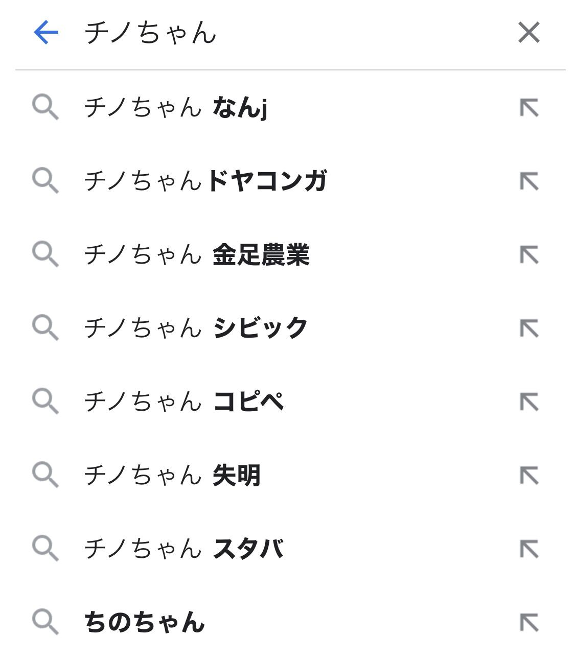The width and height of the screenshot is (575, 660).
Task: Click the magnifier icon next to なんj
Action: (45, 108)
